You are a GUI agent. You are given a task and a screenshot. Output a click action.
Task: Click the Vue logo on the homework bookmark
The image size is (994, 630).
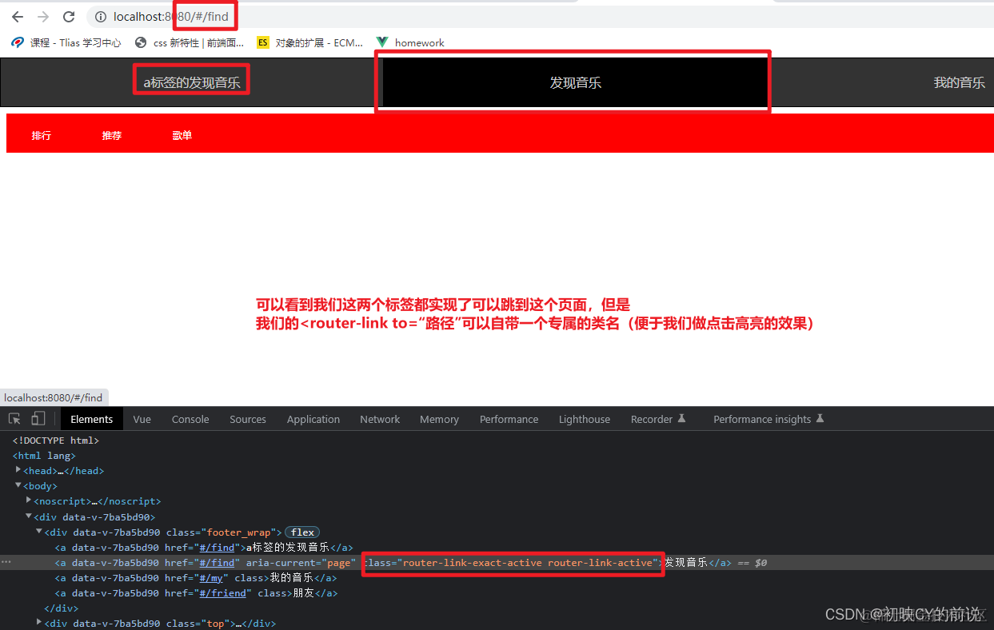click(x=382, y=42)
